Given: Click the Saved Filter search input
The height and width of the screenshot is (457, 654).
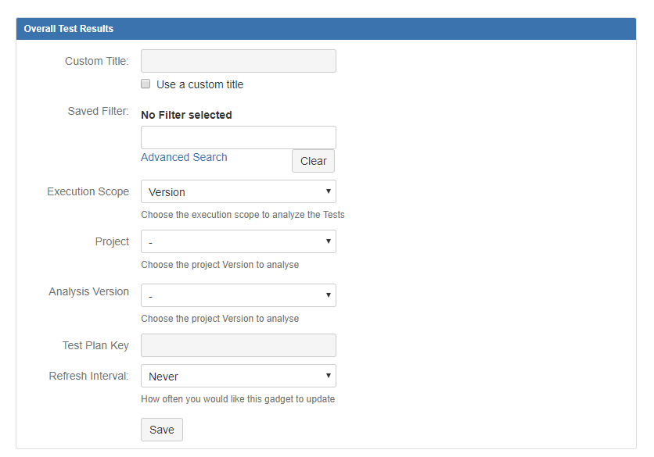Looking at the screenshot, I should click(x=238, y=137).
